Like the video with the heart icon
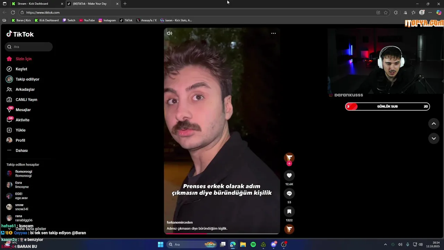This screenshot has height=250, width=444. click(x=289, y=175)
